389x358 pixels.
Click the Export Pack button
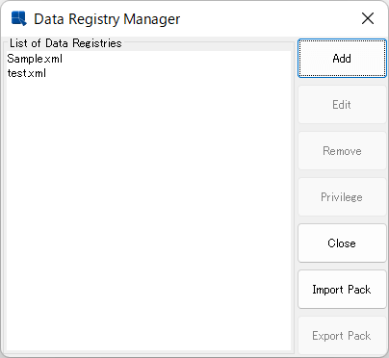click(342, 336)
